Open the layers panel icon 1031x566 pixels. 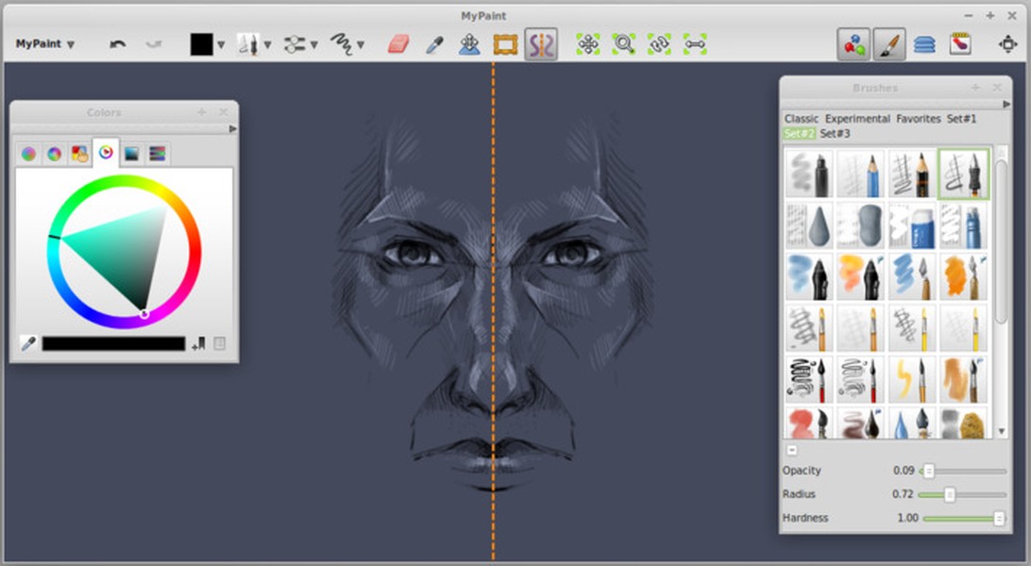[924, 44]
